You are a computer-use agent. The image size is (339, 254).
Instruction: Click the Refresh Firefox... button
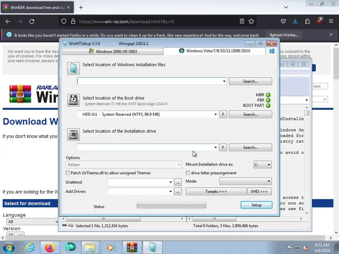pos(284,35)
